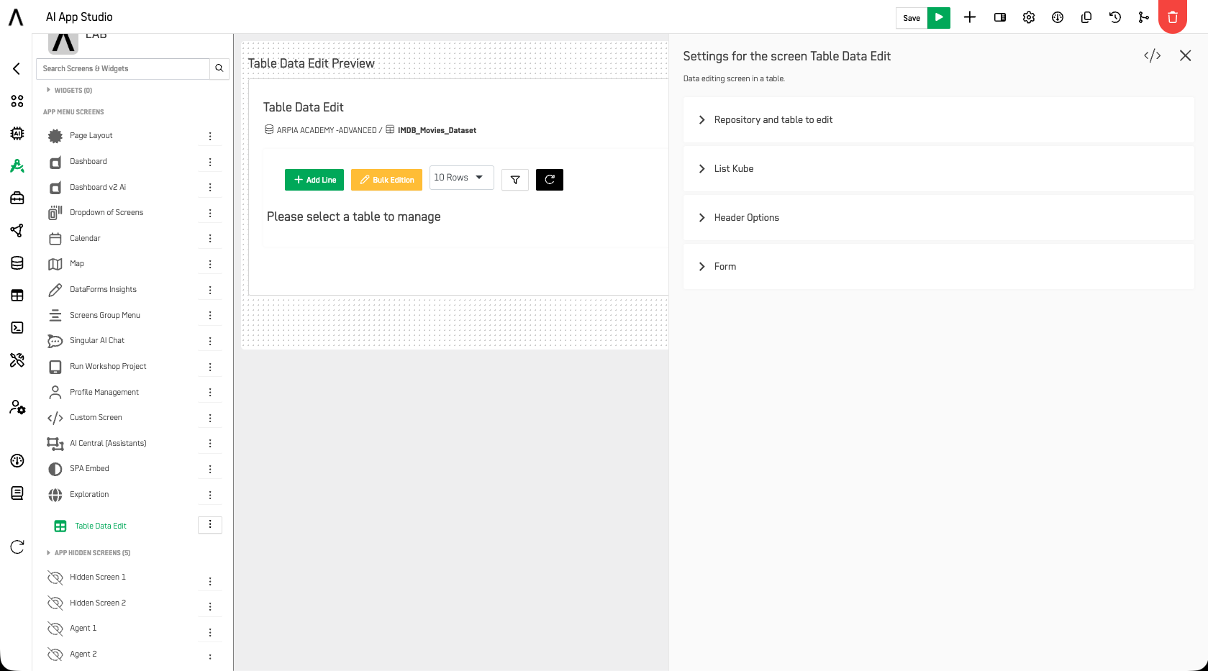This screenshot has width=1208, height=671.
Task: Click the Add Line button
Action: pos(314,180)
